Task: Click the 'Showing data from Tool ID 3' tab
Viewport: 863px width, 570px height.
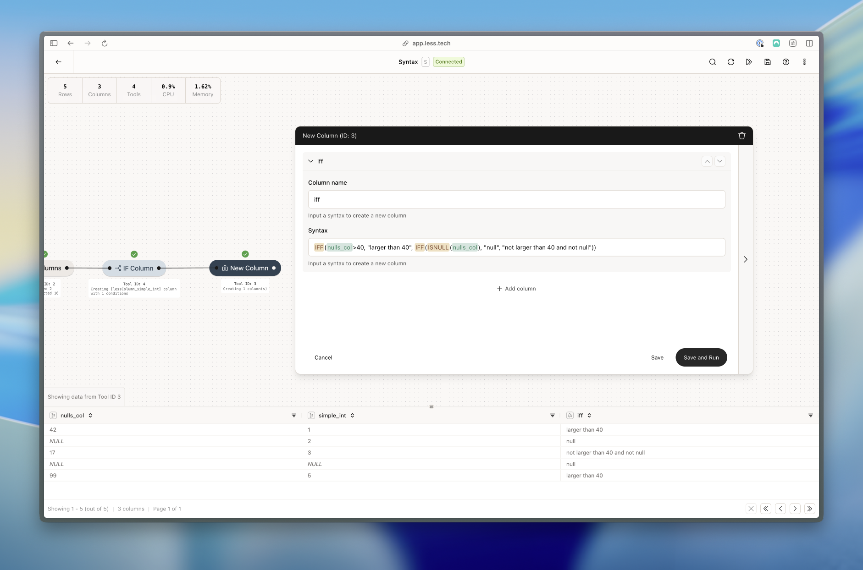Action: coord(84,397)
